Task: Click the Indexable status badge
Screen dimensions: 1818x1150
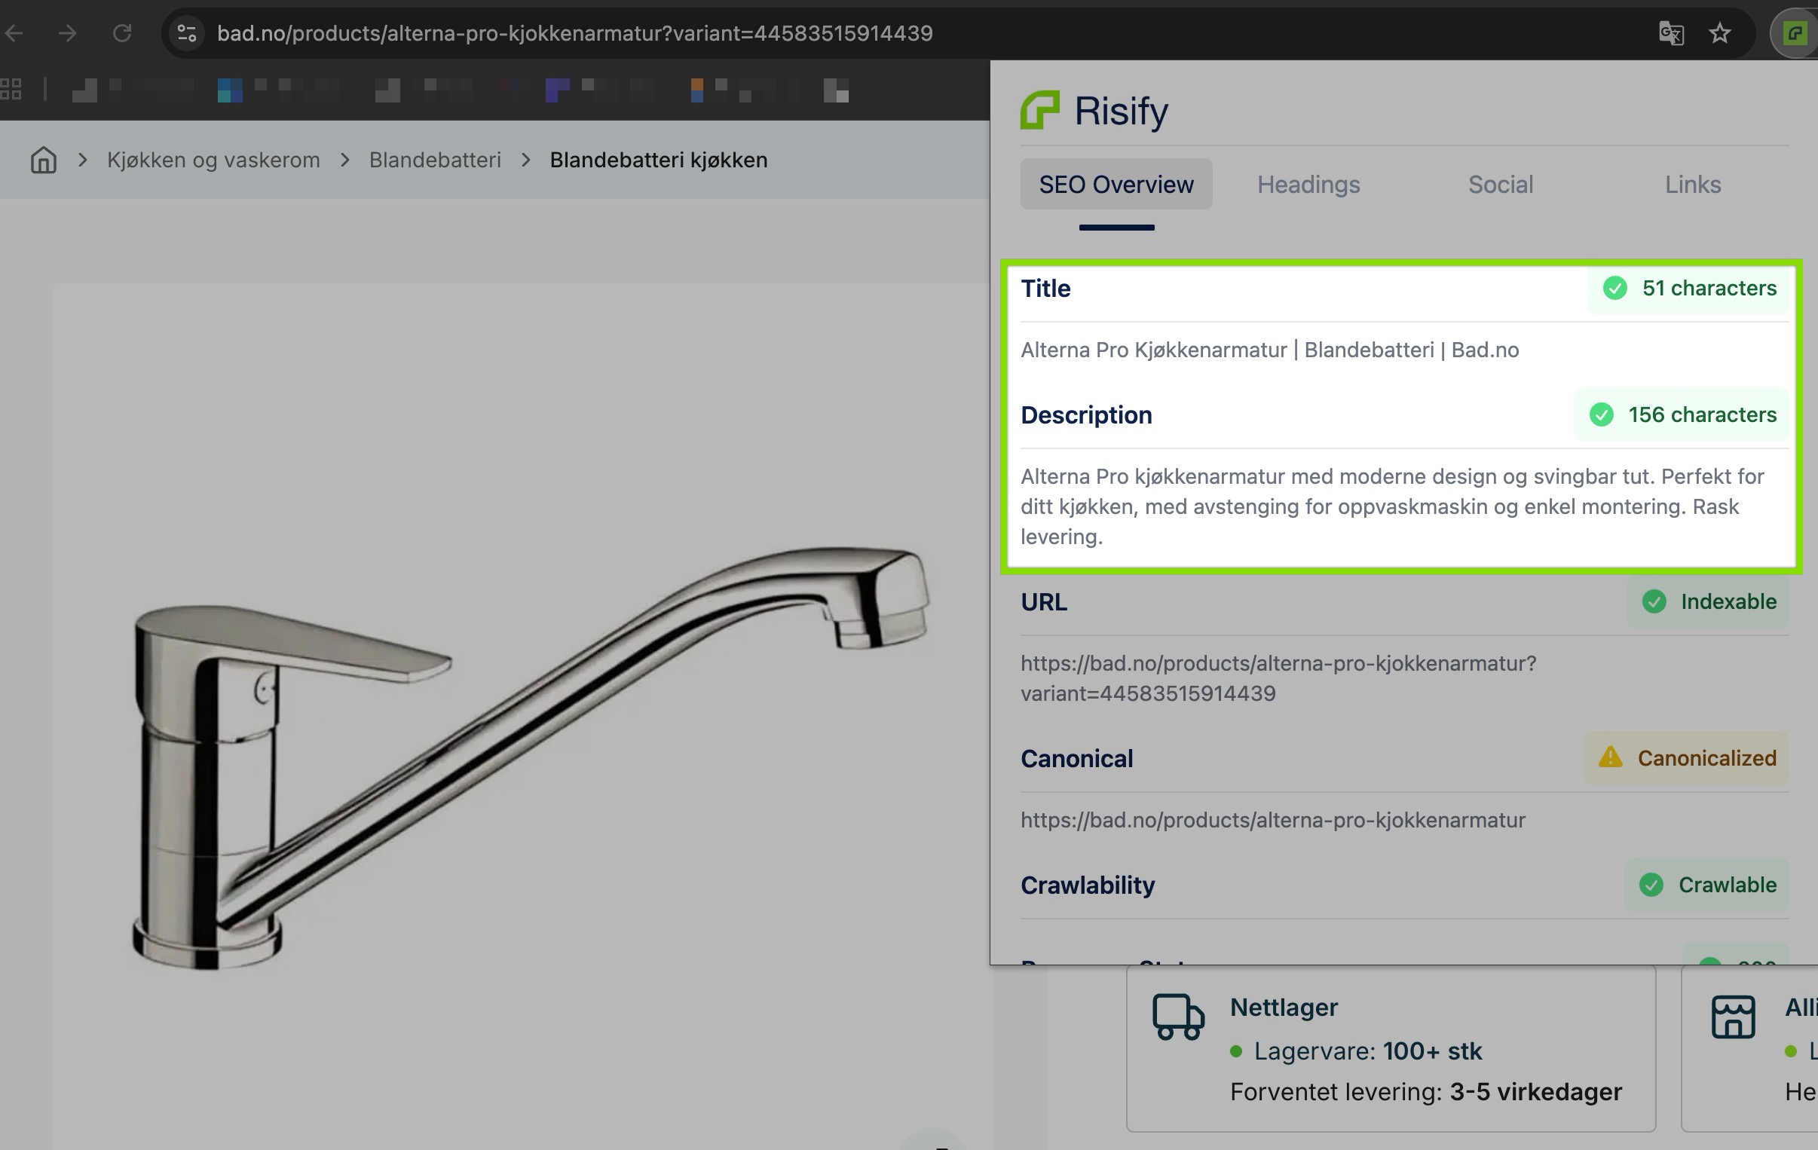Action: click(x=1709, y=601)
